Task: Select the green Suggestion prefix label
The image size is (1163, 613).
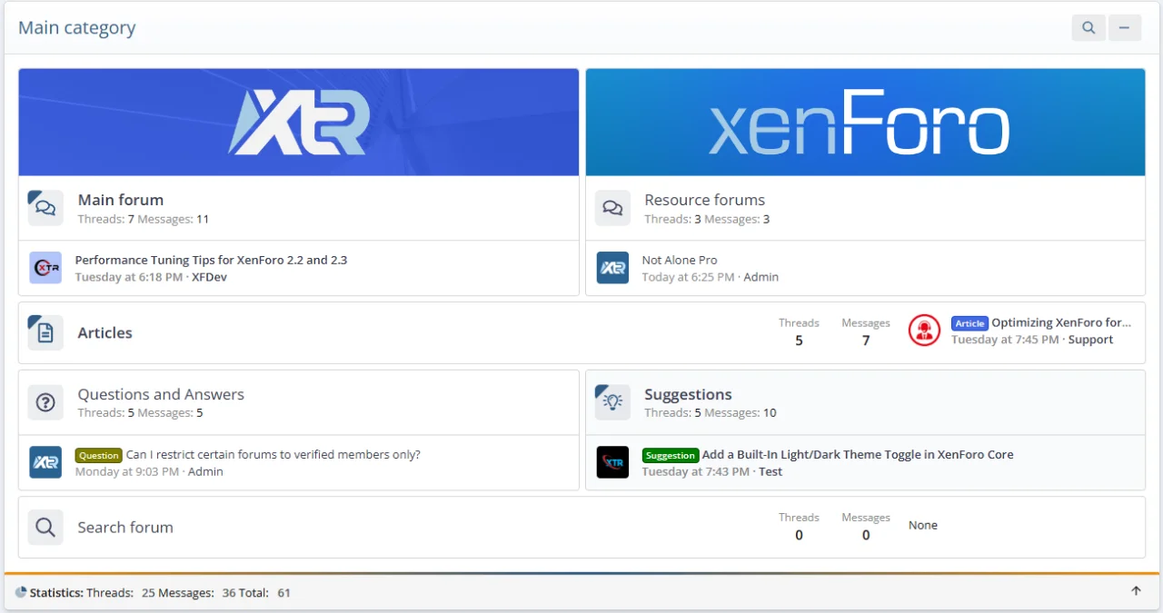Action: pyautogui.click(x=670, y=456)
